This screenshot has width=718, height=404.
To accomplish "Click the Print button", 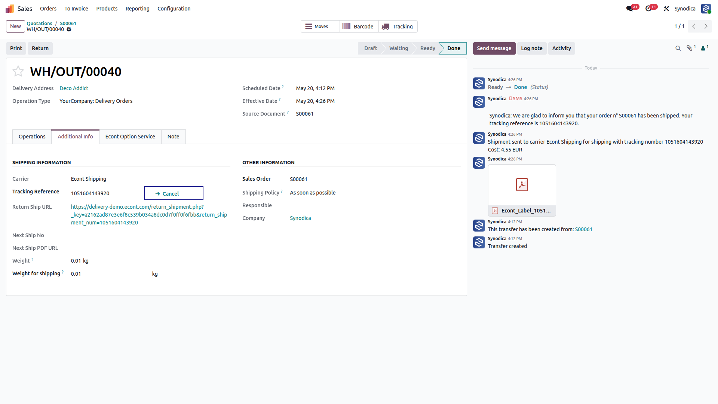I will pyautogui.click(x=16, y=48).
